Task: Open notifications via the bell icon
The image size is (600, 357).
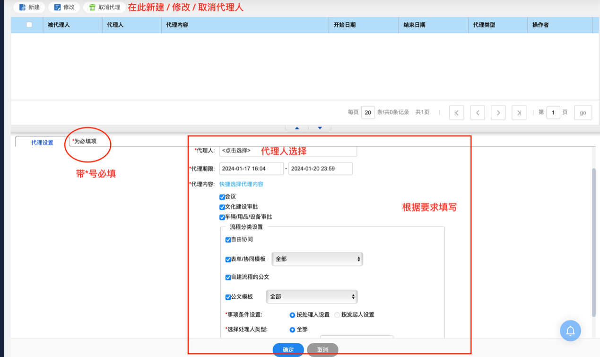Action: point(570,330)
